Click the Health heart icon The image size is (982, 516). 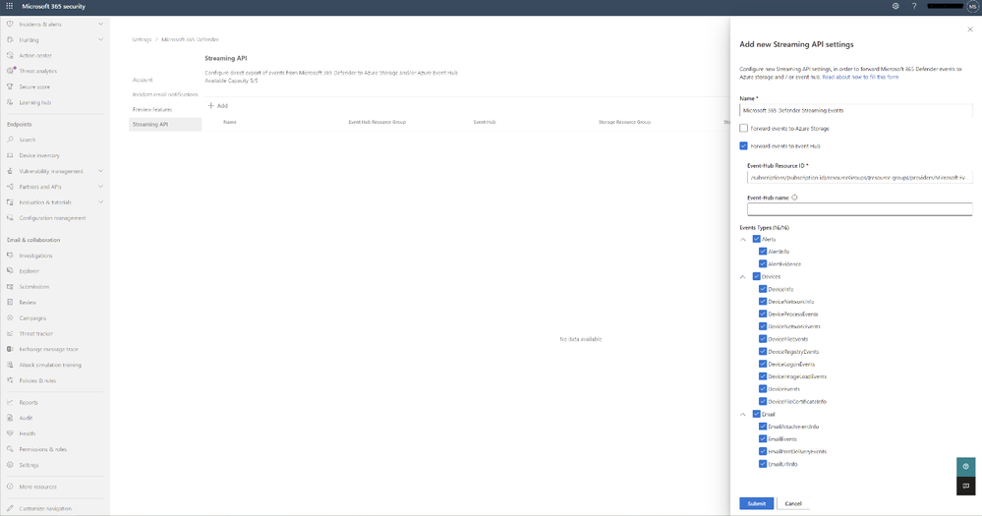click(x=10, y=433)
